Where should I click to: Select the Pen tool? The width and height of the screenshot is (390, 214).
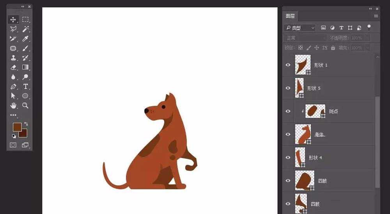pyautogui.click(x=13, y=86)
